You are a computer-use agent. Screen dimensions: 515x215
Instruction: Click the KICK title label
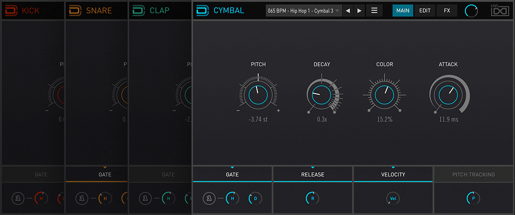pyautogui.click(x=31, y=10)
